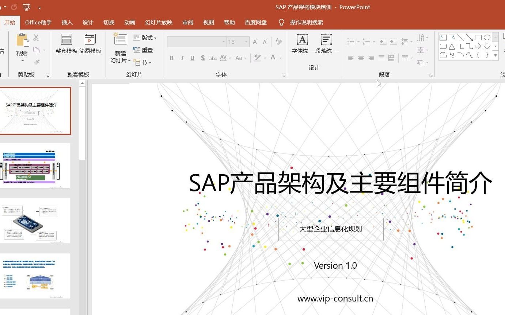505x315 pixels.
Task: Open the 简易模板 simple templates
Action: tap(90, 44)
